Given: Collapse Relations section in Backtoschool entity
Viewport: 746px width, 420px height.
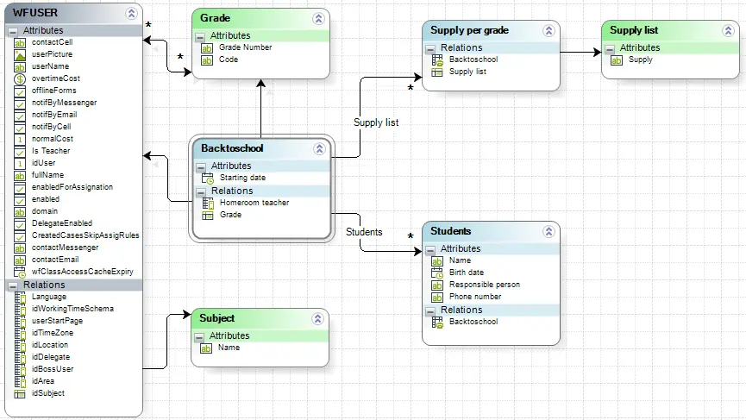Looking at the screenshot, I should click(x=201, y=191).
